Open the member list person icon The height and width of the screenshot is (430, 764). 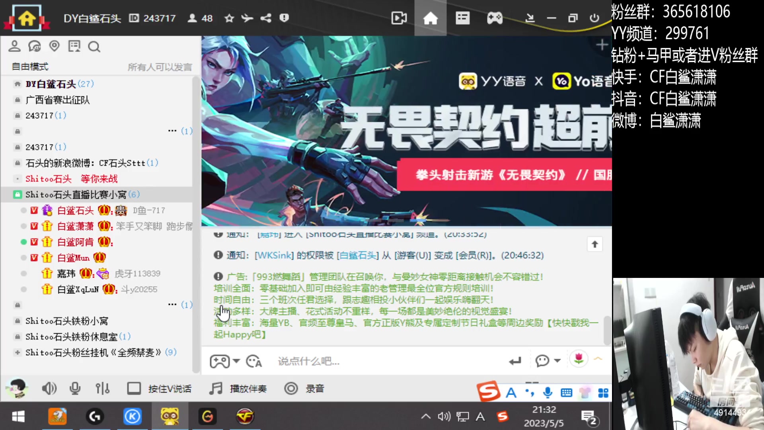coord(14,46)
